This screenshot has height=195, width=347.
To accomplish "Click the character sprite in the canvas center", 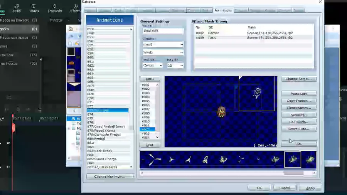I will pos(221,112).
